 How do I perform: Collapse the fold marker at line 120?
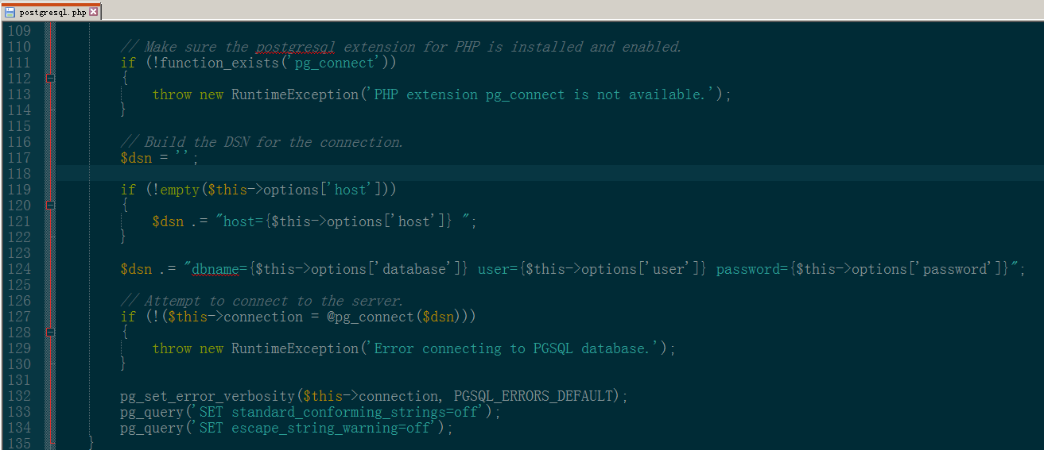[50, 206]
